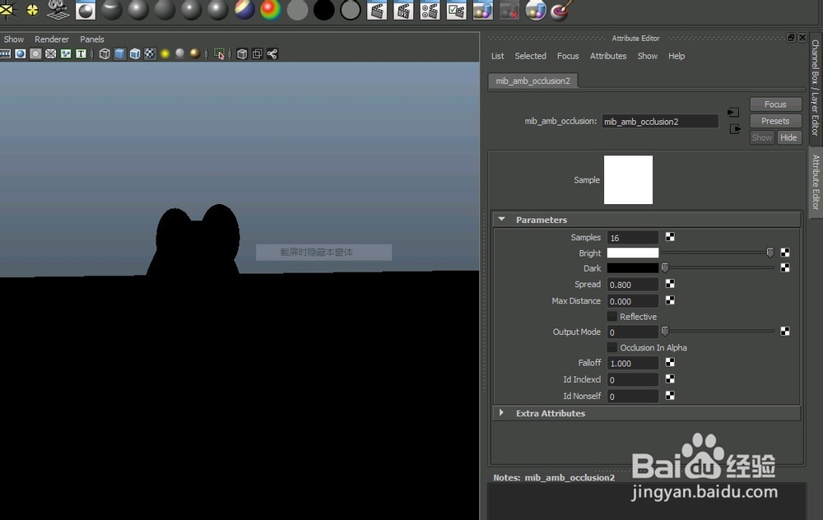Open the Selected menu in Attribute Editor

point(530,56)
